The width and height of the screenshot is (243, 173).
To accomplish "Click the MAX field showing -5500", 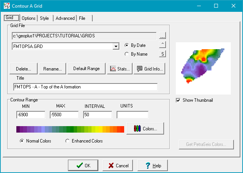I will (64, 115).
